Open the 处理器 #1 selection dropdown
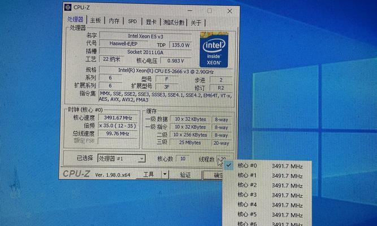Viewport: 377px width, 226px height. (x=122, y=158)
